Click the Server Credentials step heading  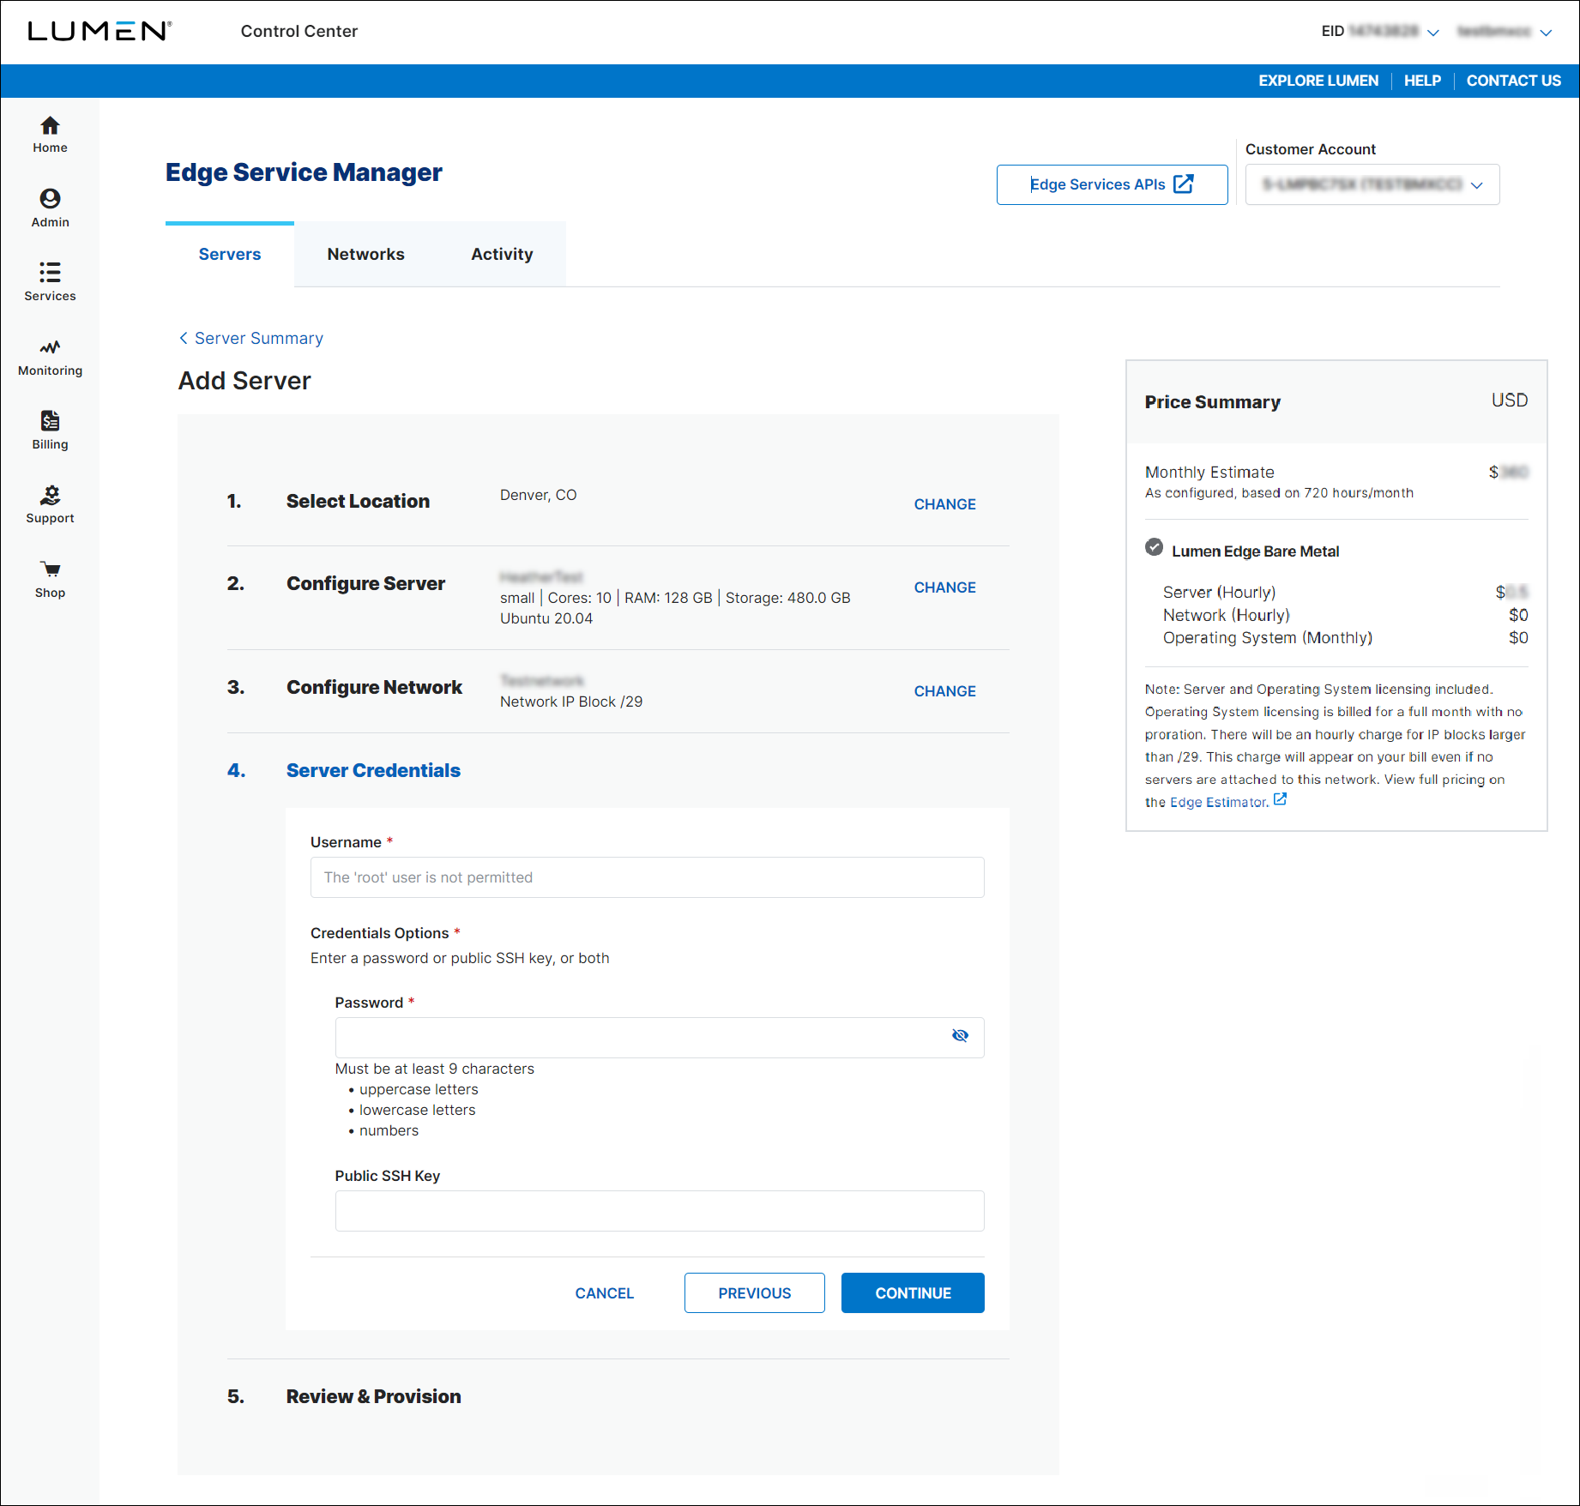click(373, 770)
